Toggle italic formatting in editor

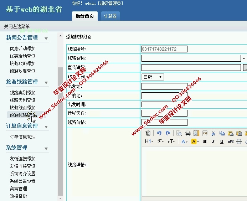213,141
